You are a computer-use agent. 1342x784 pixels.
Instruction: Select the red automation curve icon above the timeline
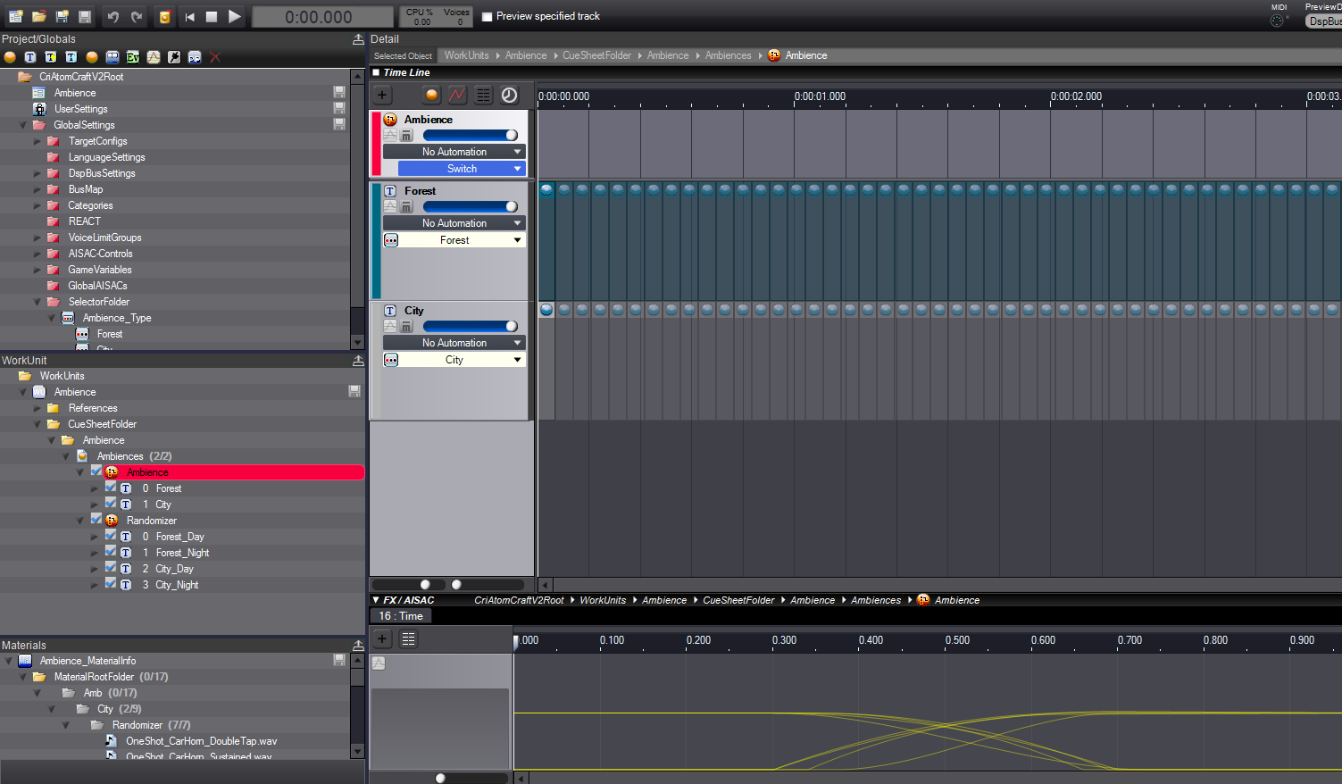point(458,95)
